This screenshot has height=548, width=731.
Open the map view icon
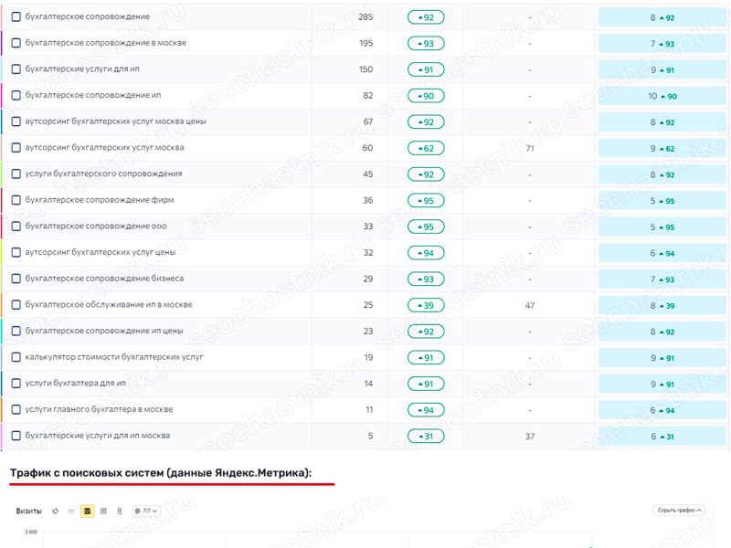(120, 511)
